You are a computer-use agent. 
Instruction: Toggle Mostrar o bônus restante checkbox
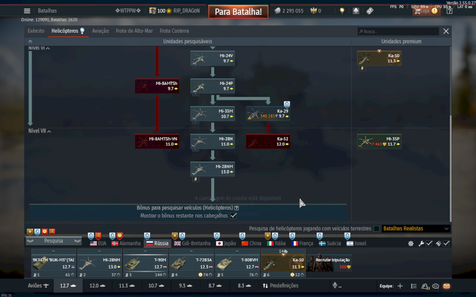[233, 216]
